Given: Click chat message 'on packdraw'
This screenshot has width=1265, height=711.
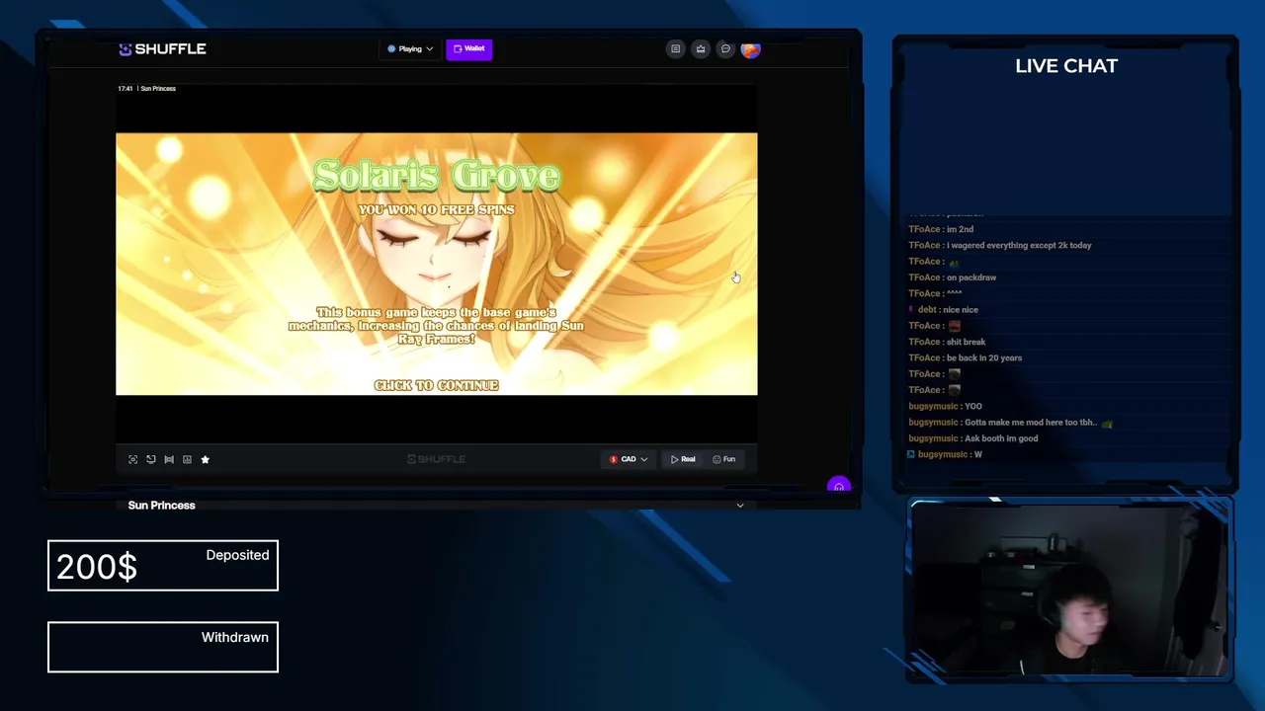Looking at the screenshot, I should click(x=971, y=277).
